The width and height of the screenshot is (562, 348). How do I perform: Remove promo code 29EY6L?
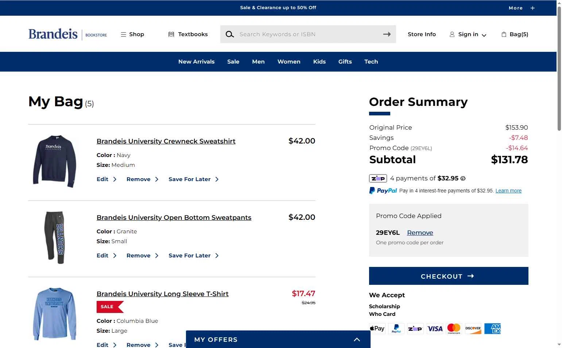tap(420, 233)
